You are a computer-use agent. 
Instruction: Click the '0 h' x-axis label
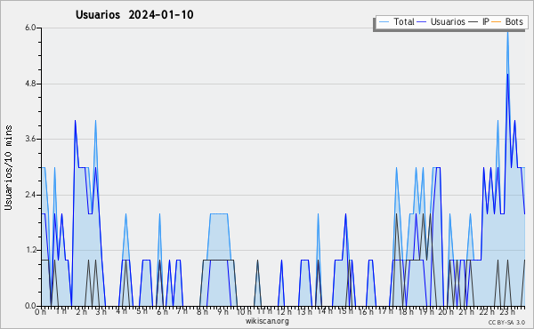click(x=41, y=311)
